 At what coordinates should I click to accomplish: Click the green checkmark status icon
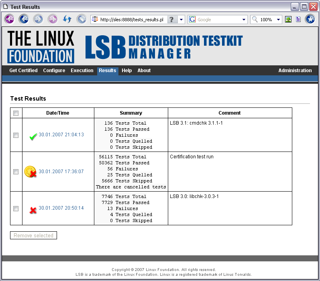[x=33, y=137]
